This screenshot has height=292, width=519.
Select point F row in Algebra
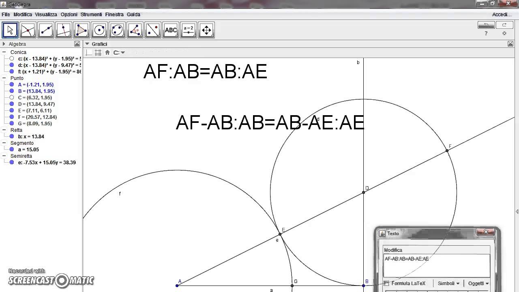[37, 117]
